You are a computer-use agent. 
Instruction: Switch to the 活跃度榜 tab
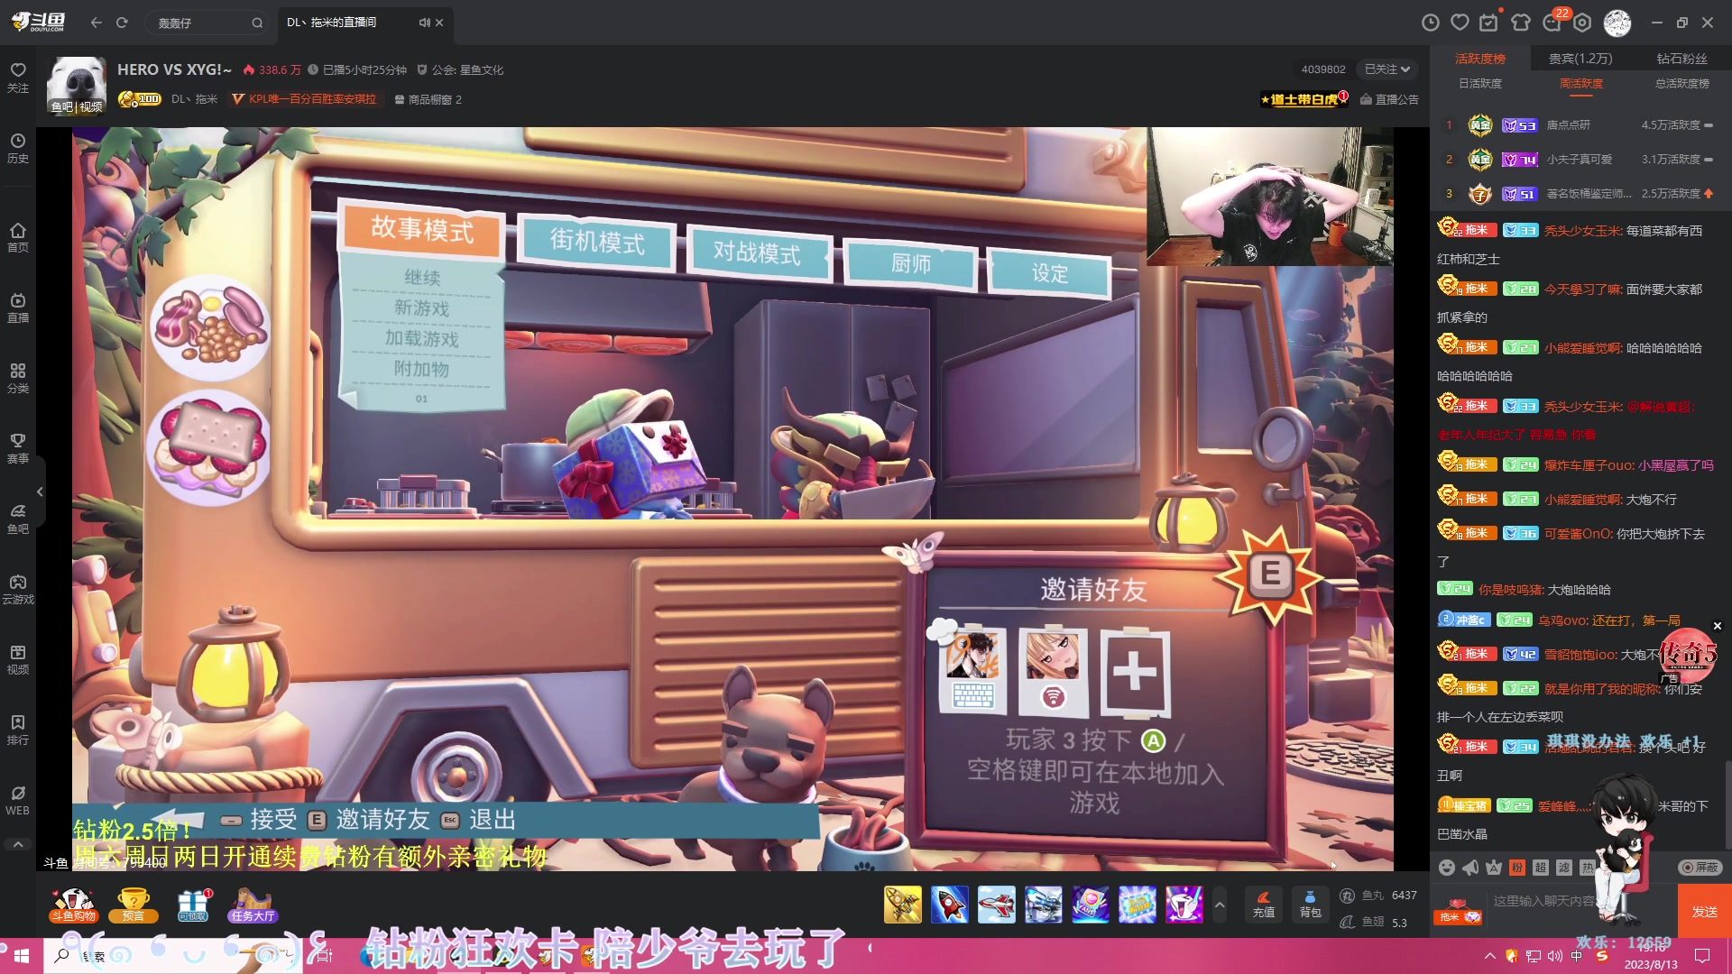tap(1480, 59)
